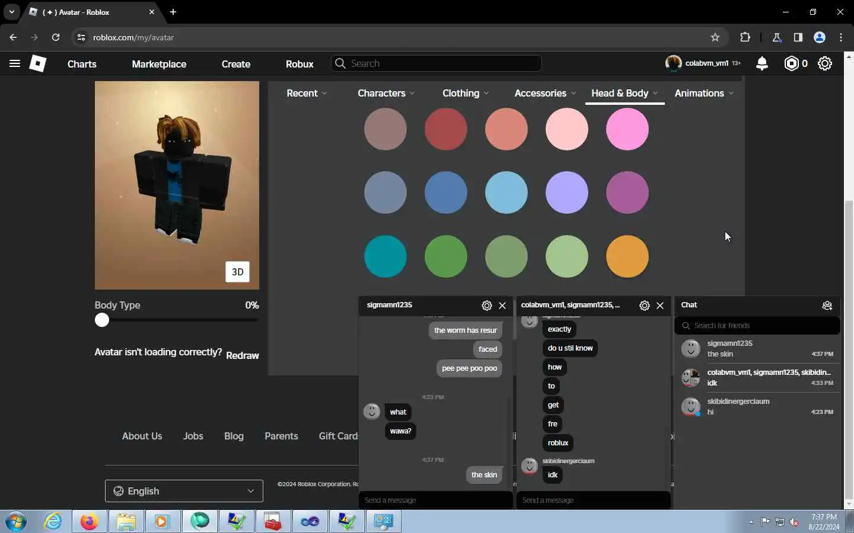Go to Marketplace page

click(159, 64)
